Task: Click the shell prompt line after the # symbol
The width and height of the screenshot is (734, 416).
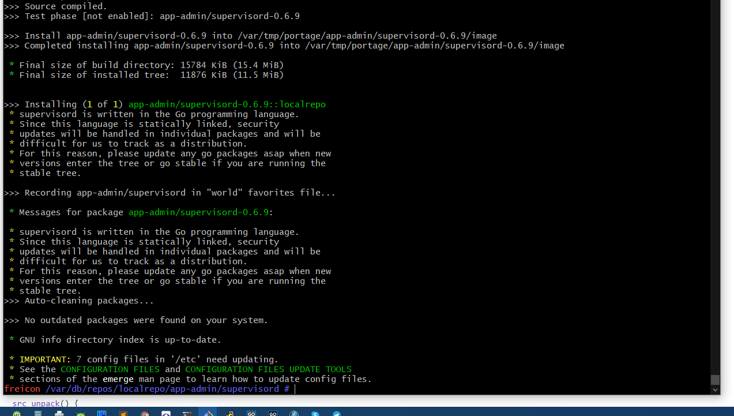Action: click(x=295, y=389)
